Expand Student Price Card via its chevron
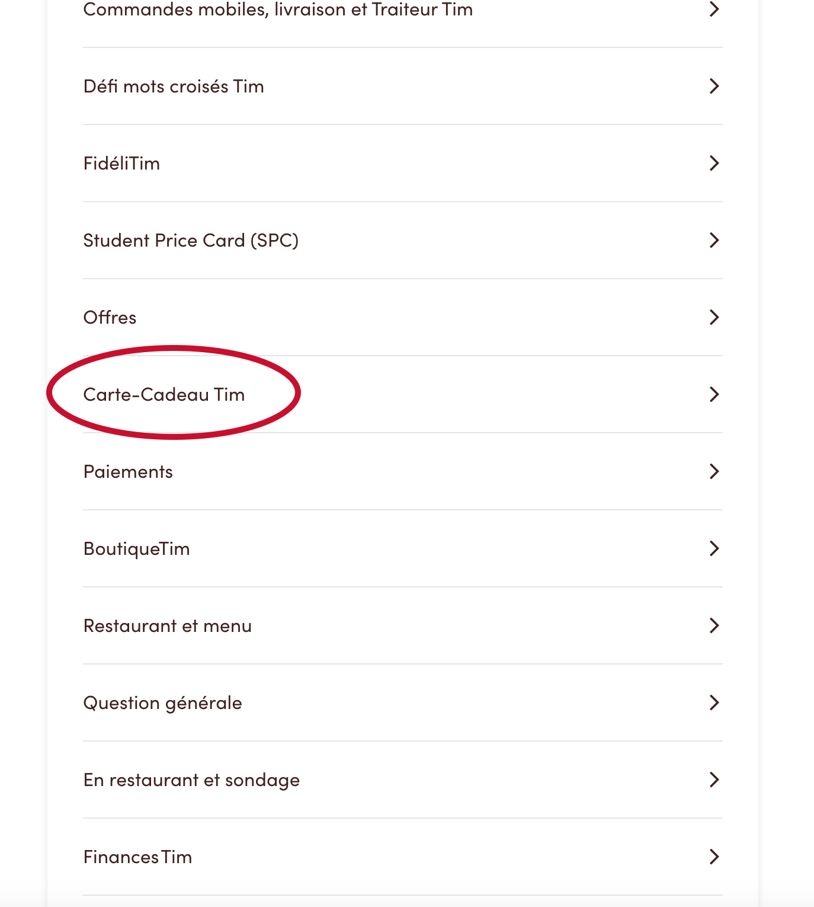This screenshot has width=814, height=907. (x=714, y=241)
